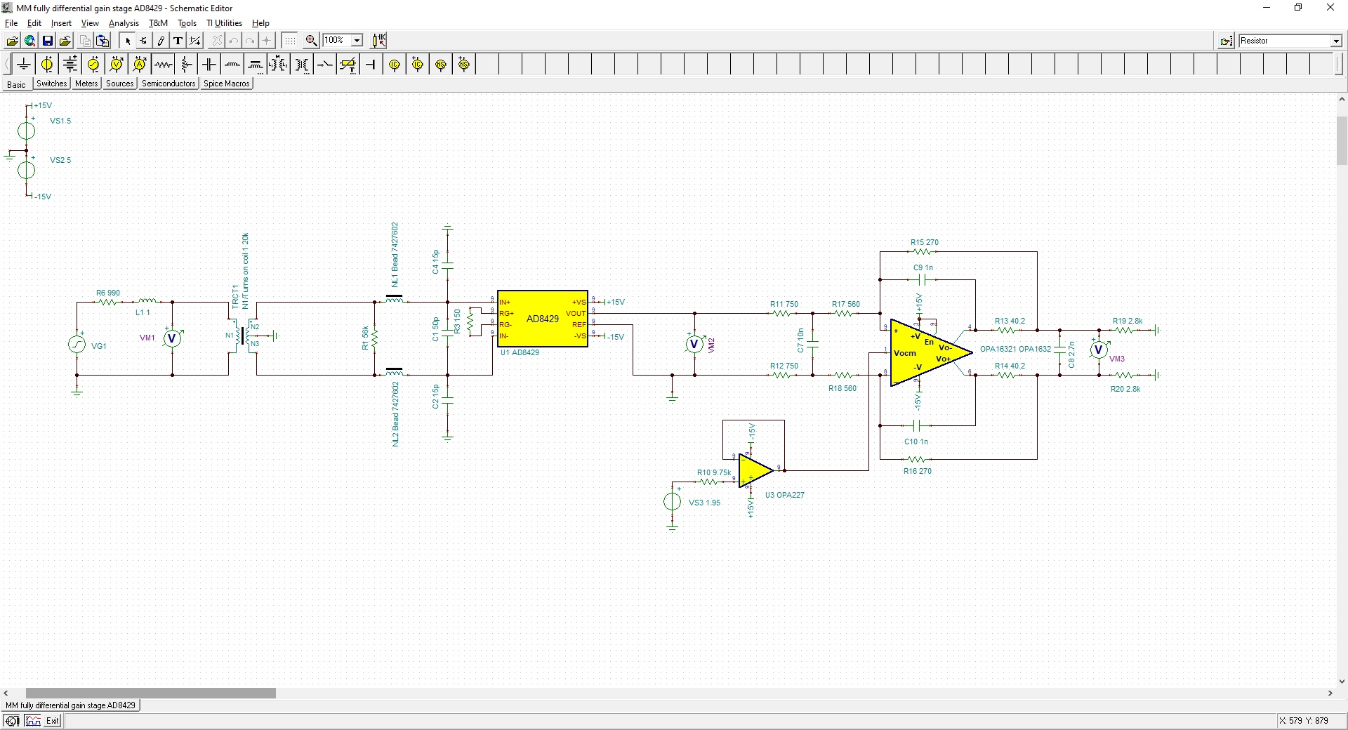Toggle the dotted grid display icon
Screen dimensions: 1348x730
click(x=290, y=41)
